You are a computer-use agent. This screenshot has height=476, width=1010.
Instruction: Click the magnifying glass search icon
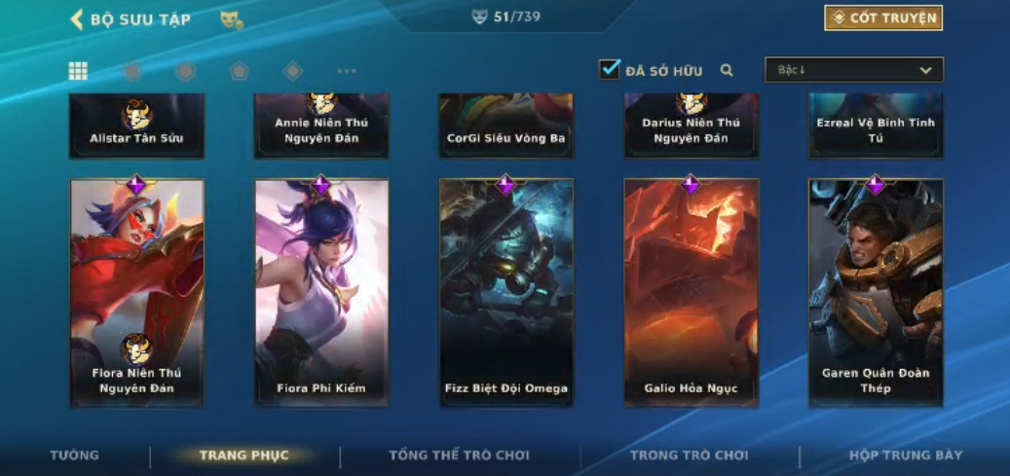[727, 70]
